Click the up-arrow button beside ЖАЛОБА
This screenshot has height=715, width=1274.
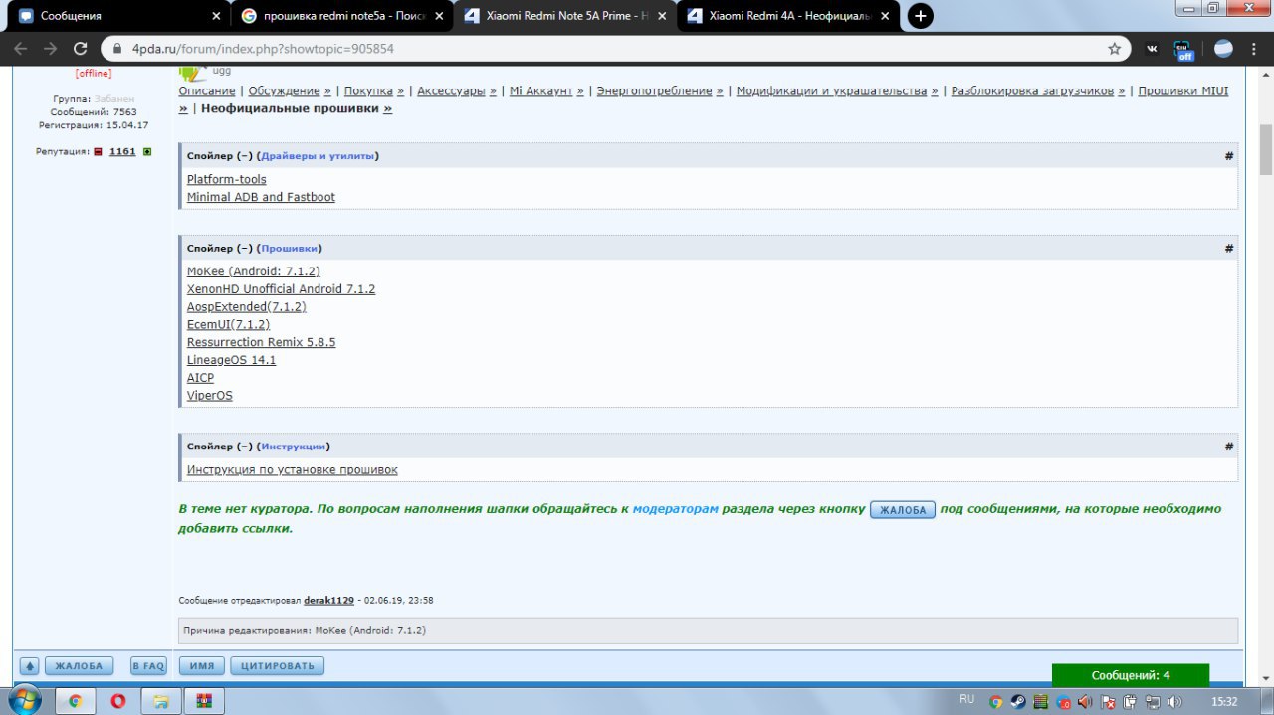tap(30, 666)
